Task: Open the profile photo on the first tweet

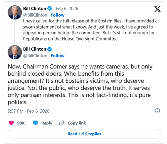Action: point(15,12)
